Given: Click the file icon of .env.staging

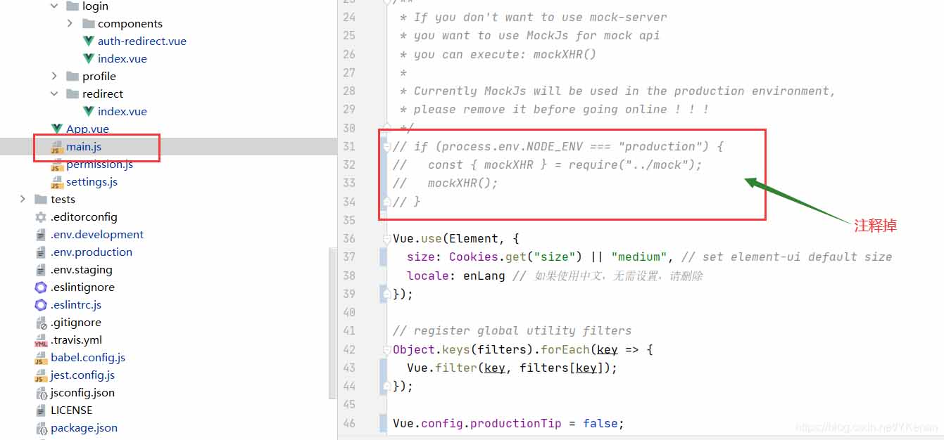Looking at the screenshot, I should tap(41, 270).
